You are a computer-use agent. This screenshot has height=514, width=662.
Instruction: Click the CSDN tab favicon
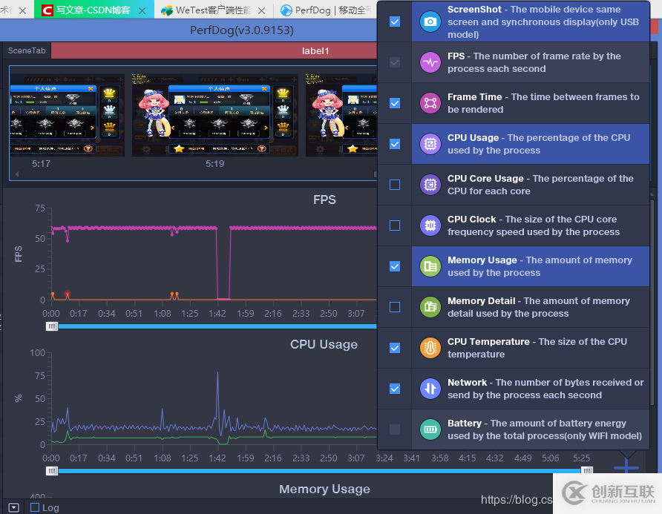[47, 10]
